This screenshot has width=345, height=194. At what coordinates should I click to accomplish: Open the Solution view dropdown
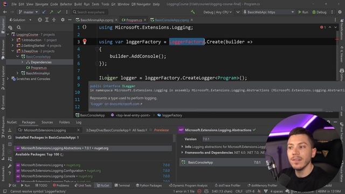click(20, 20)
